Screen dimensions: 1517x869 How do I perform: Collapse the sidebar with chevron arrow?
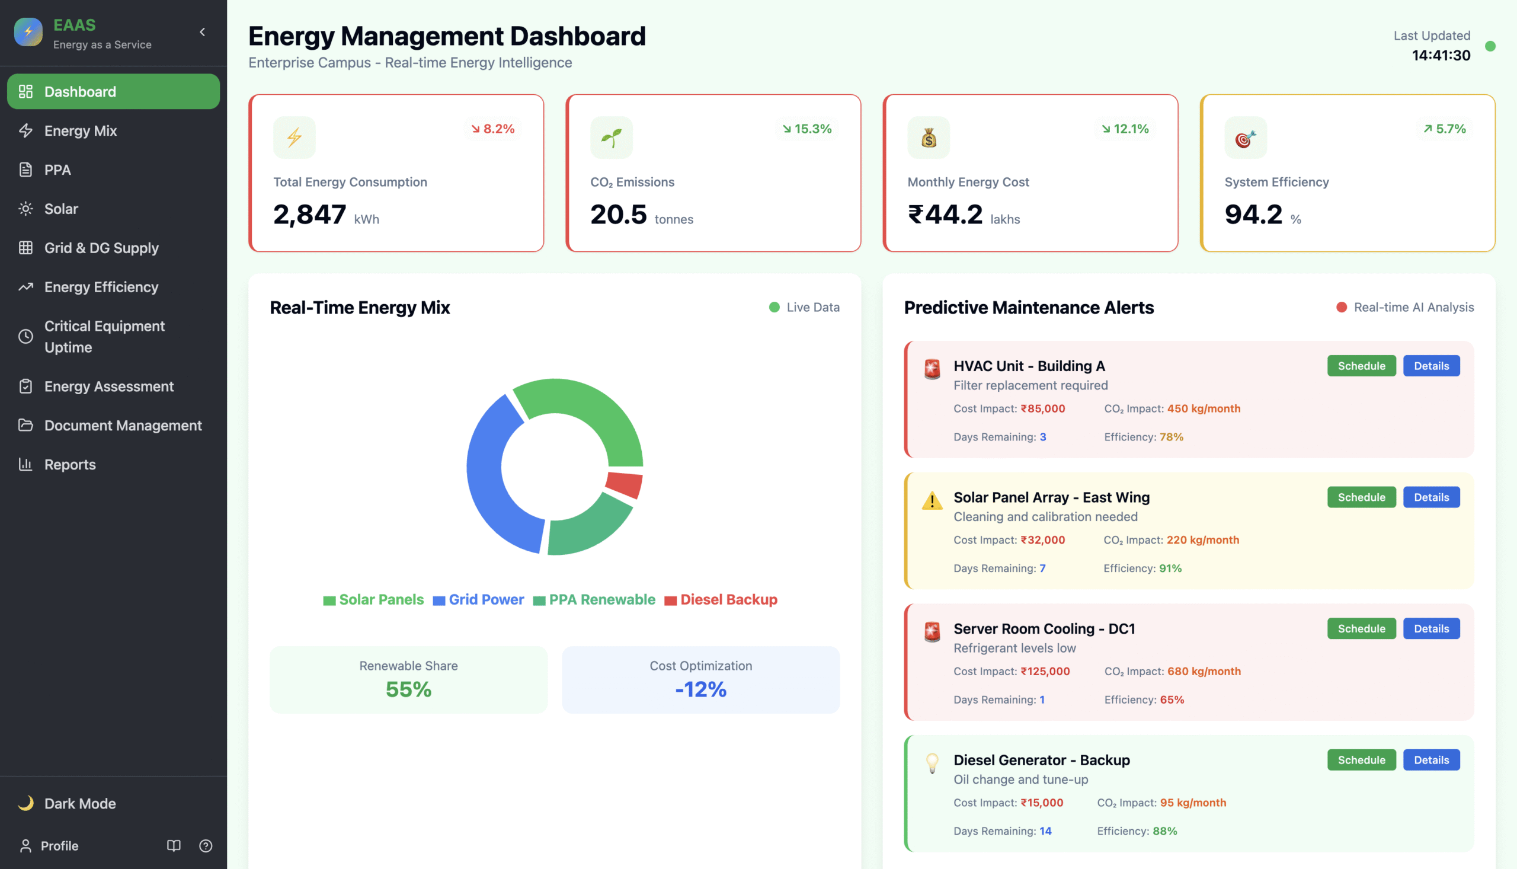click(202, 32)
